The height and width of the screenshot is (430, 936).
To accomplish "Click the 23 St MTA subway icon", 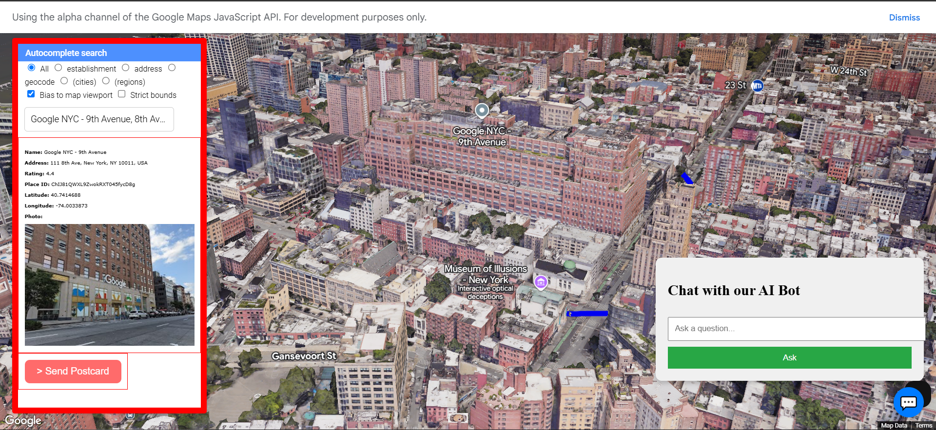I will [757, 86].
